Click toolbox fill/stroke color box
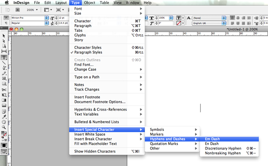Viewport: 268px width, 166px height. [x=4, y=134]
